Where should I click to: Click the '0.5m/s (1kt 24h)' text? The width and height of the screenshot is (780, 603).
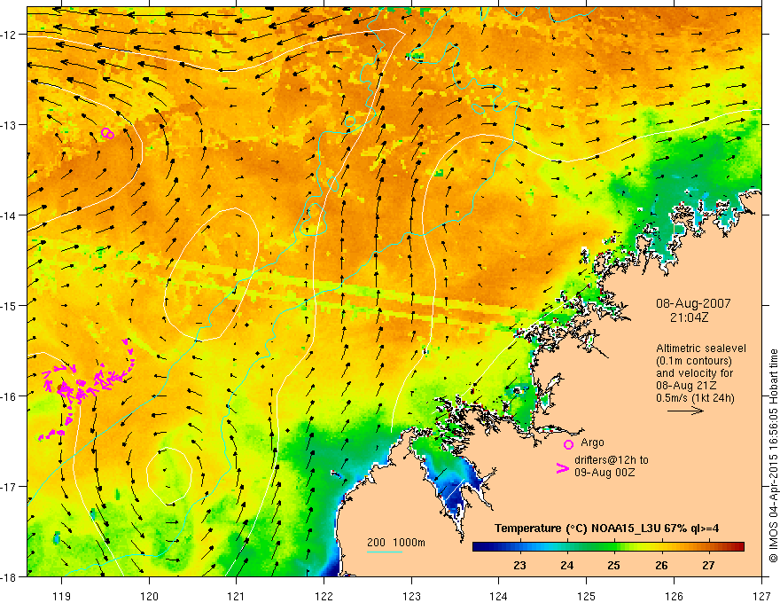pos(696,398)
